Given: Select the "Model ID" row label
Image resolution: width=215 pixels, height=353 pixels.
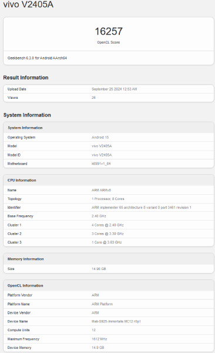Looking at the screenshot, I should pos(14,155).
